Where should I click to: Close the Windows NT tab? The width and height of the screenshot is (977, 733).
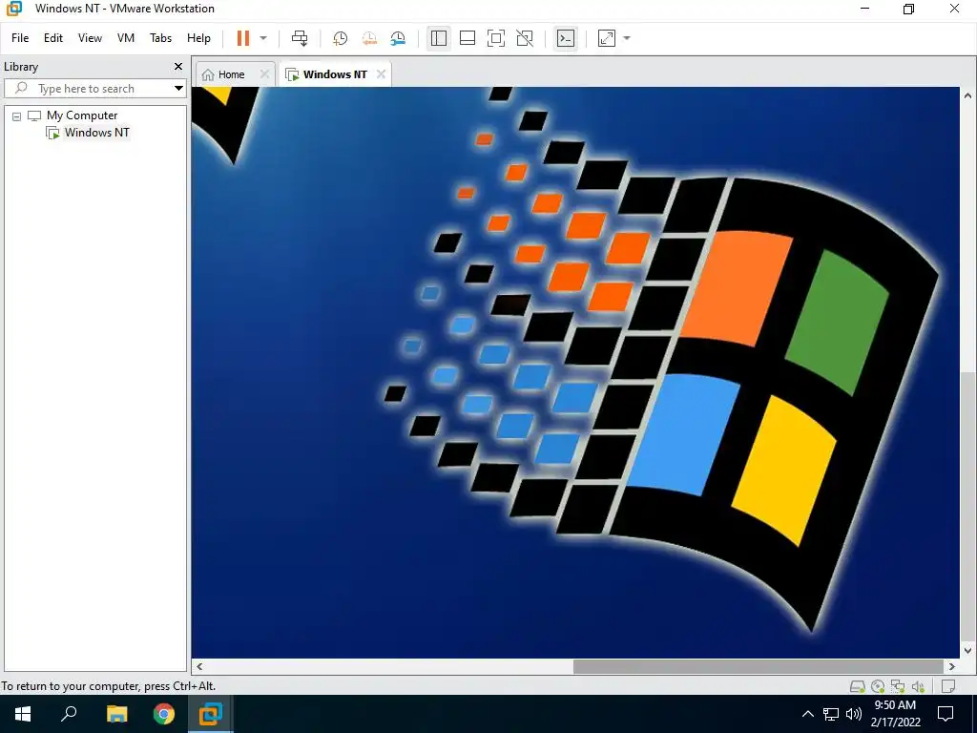click(381, 74)
